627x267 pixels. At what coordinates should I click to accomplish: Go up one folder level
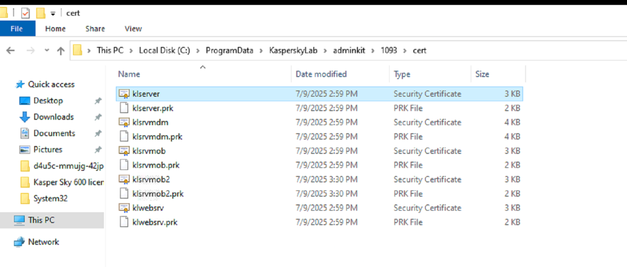[x=61, y=51]
